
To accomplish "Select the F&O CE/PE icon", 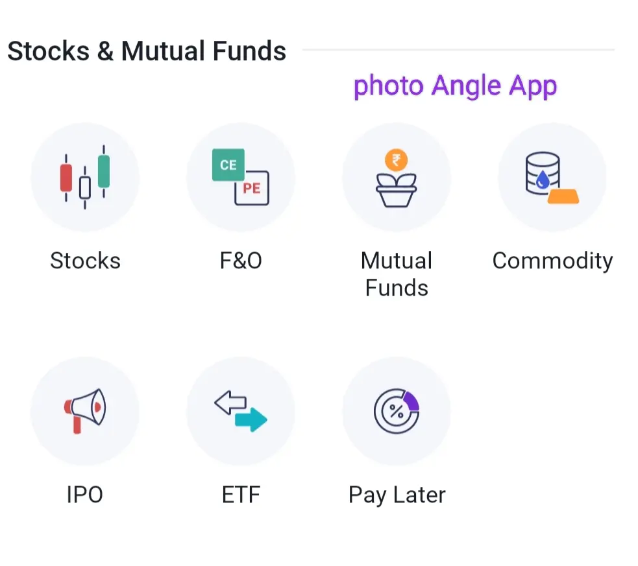I will tap(241, 176).
